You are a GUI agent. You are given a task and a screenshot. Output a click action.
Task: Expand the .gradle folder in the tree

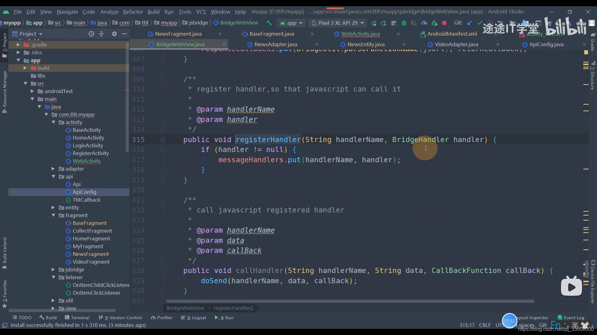click(x=18, y=45)
